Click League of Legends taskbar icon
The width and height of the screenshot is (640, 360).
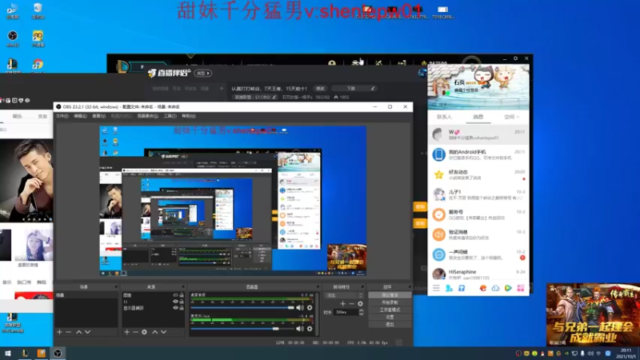25,354
